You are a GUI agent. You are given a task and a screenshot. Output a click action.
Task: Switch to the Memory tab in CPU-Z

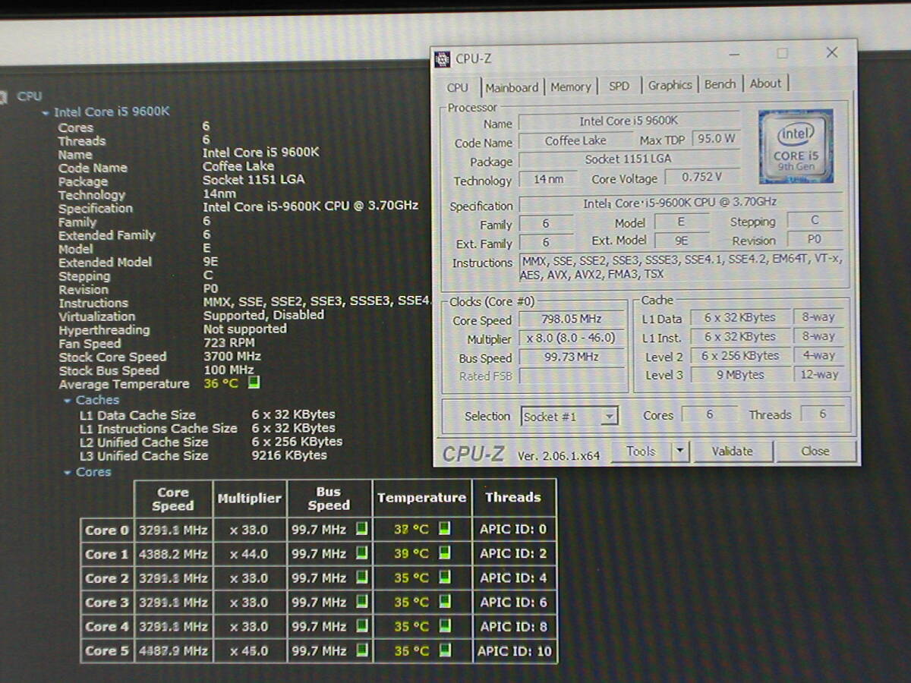[x=571, y=87]
